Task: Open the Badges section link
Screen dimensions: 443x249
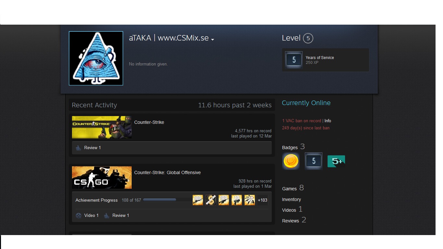Action: (x=290, y=148)
